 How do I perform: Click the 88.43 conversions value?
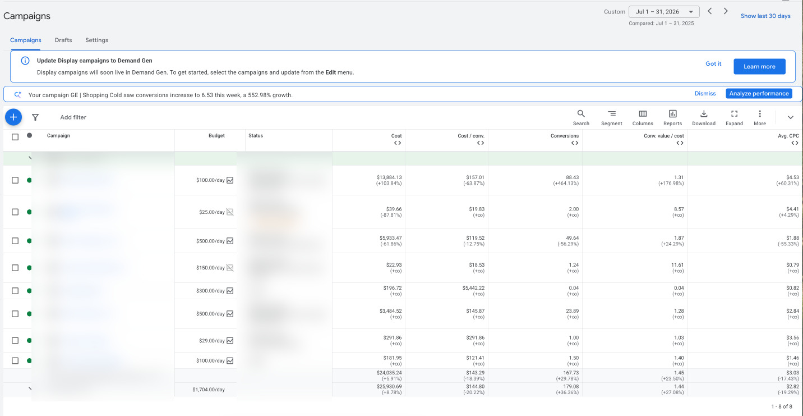(x=571, y=177)
